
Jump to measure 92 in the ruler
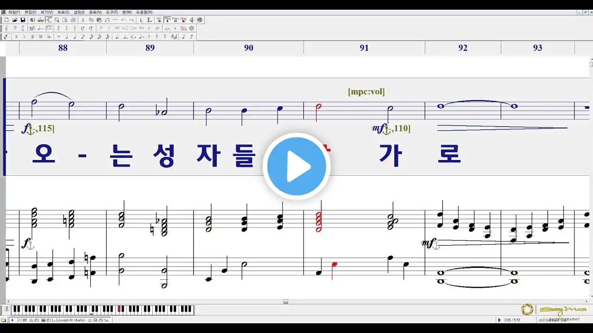(x=463, y=48)
